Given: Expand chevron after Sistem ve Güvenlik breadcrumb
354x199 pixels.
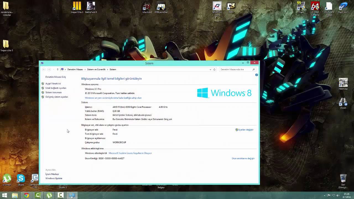Looking at the screenshot, I should 108,69.
